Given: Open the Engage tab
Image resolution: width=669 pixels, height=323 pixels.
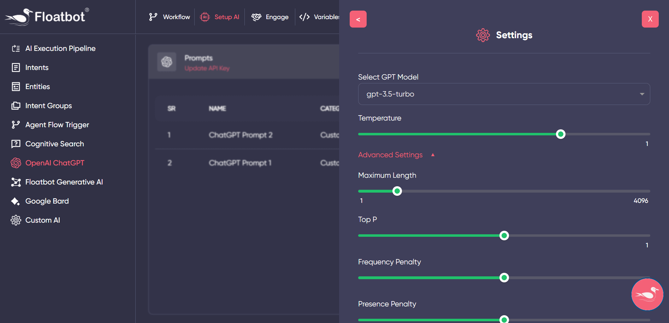Looking at the screenshot, I should pyautogui.click(x=270, y=17).
